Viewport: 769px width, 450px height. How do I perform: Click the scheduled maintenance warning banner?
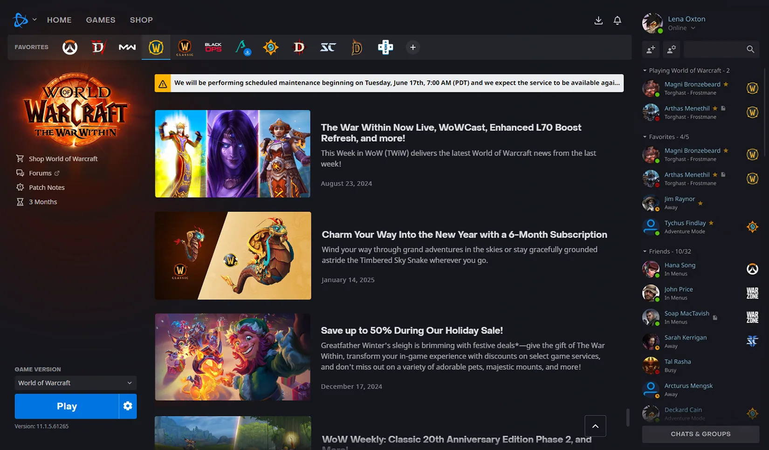point(389,83)
